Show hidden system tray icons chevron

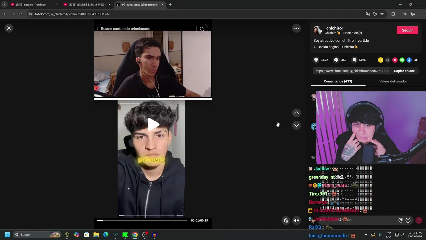[x=366, y=235]
